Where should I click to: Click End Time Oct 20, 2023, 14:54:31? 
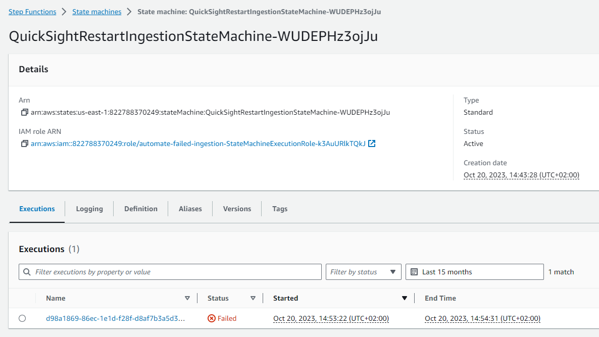coord(482,318)
